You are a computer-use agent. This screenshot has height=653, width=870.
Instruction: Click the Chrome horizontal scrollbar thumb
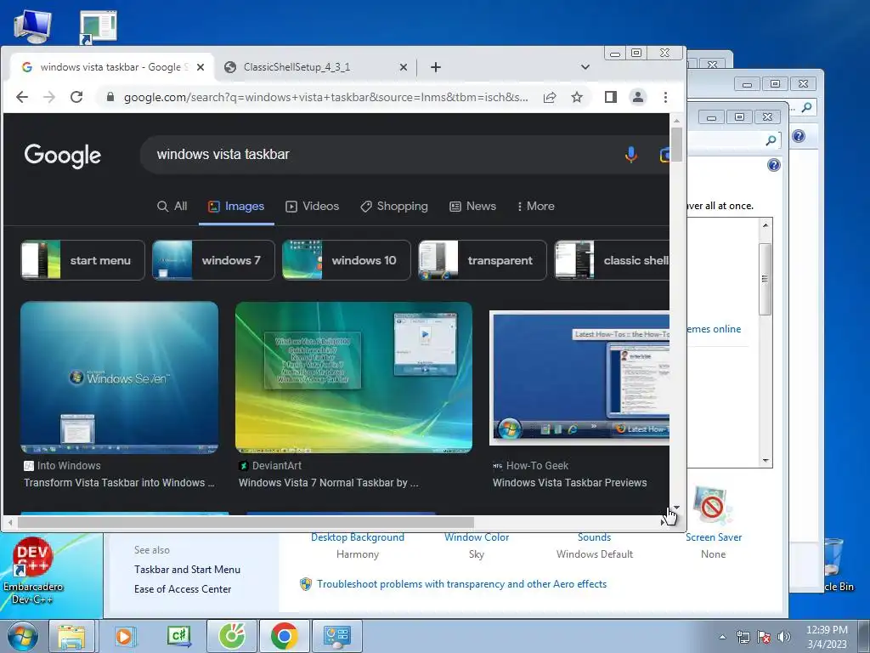[246, 523]
